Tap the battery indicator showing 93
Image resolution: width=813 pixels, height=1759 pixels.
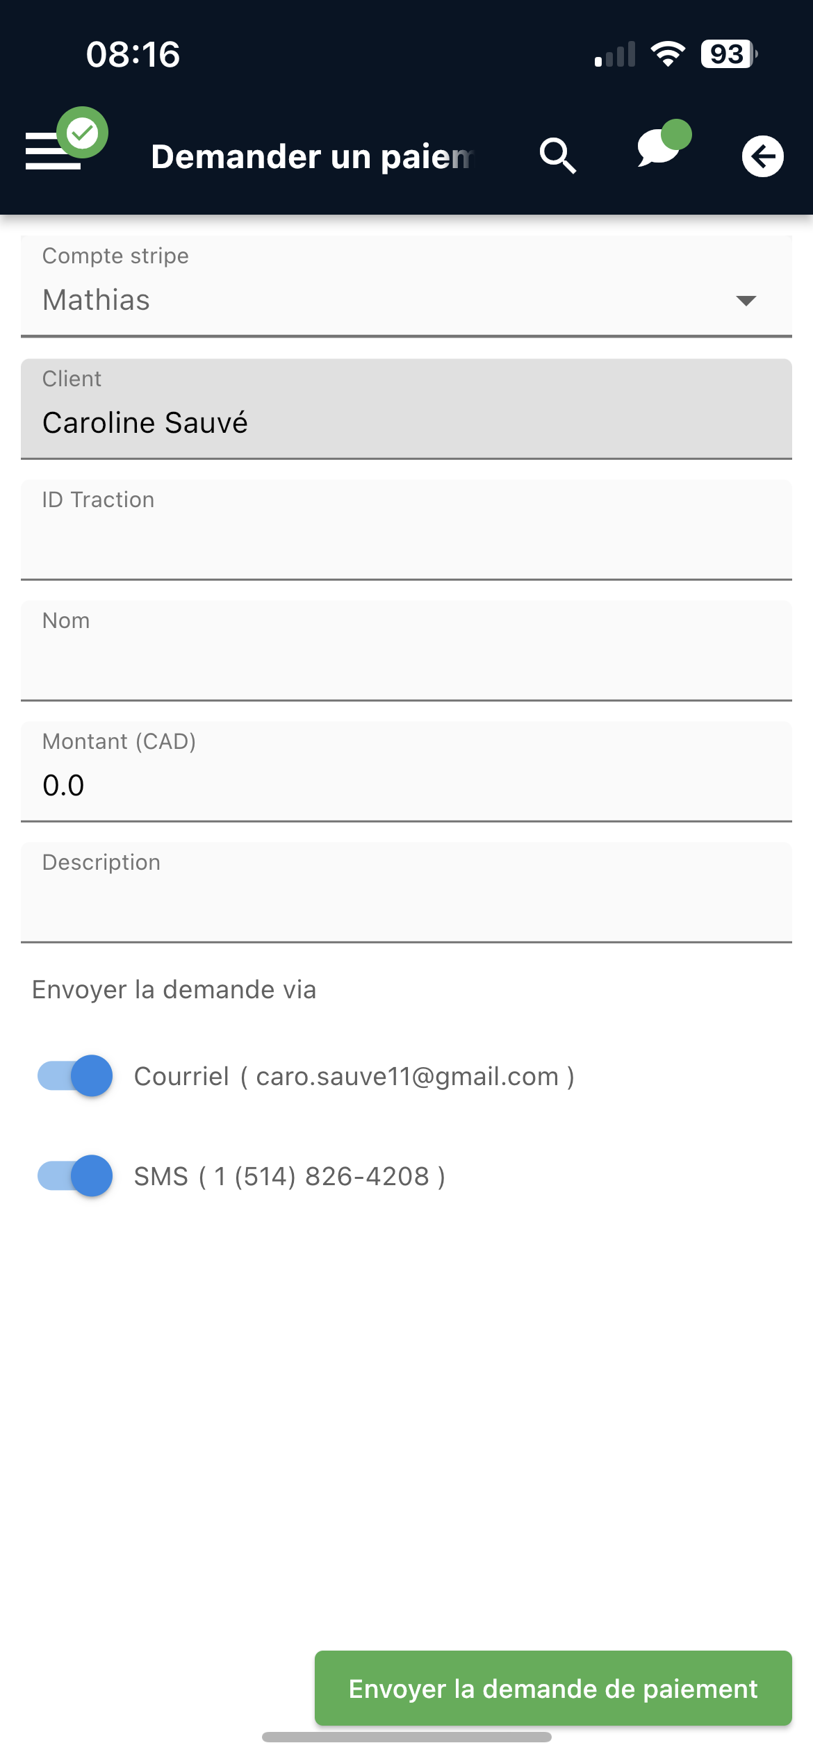tap(729, 54)
